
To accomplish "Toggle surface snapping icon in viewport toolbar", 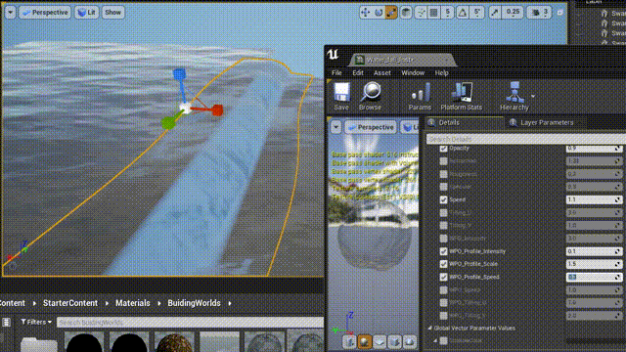I will (421, 13).
